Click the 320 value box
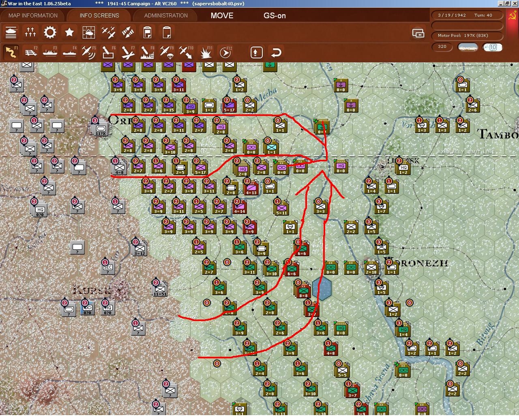Viewport: 519px width, 420px height. pyautogui.click(x=442, y=47)
